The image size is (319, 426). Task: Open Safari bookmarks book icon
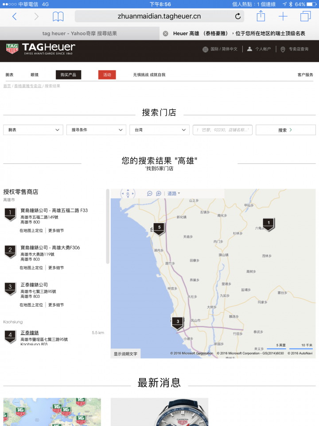[58, 16]
